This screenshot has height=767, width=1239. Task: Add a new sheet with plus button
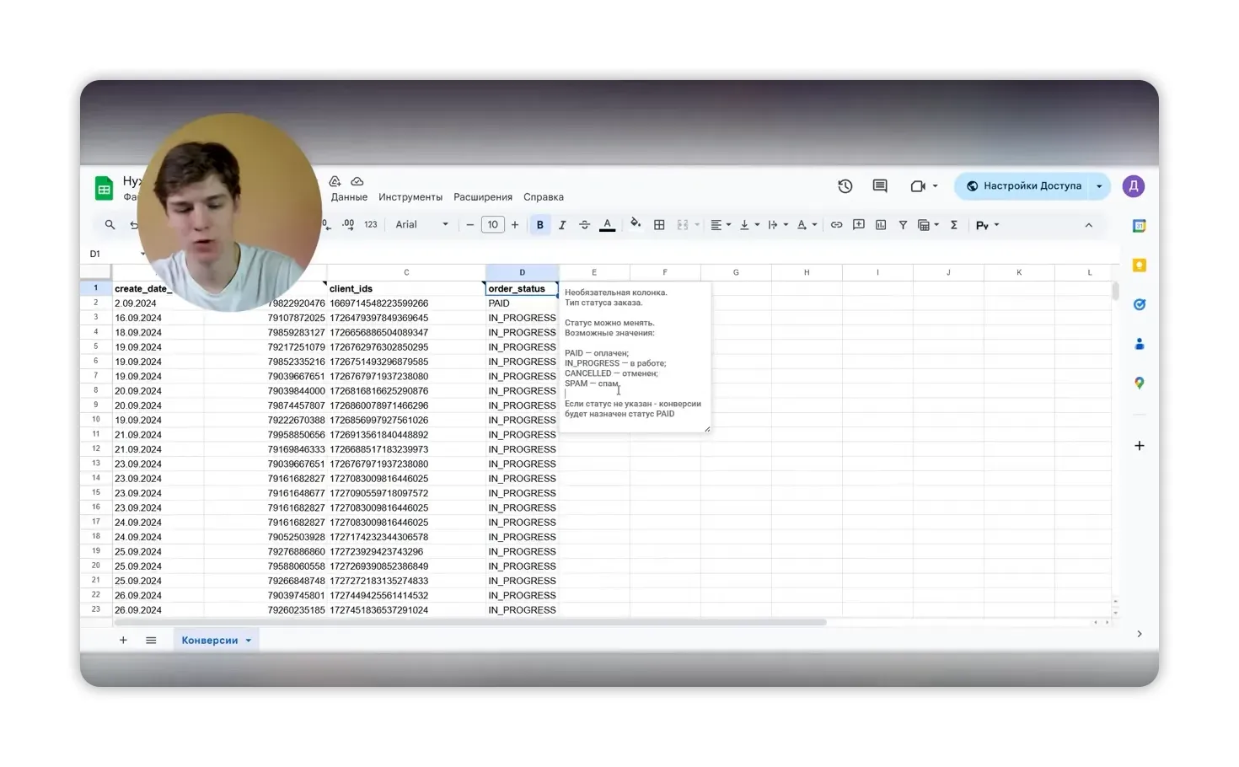123,641
